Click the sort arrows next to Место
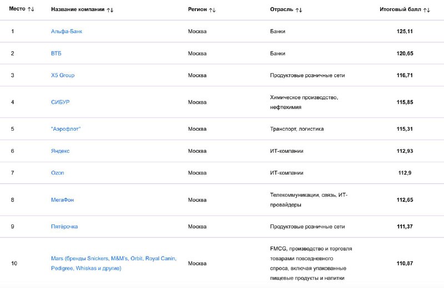This screenshot has width=444, height=288. click(31, 10)
